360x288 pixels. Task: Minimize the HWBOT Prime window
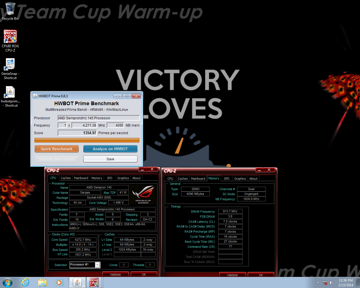(x=118, y=96)
